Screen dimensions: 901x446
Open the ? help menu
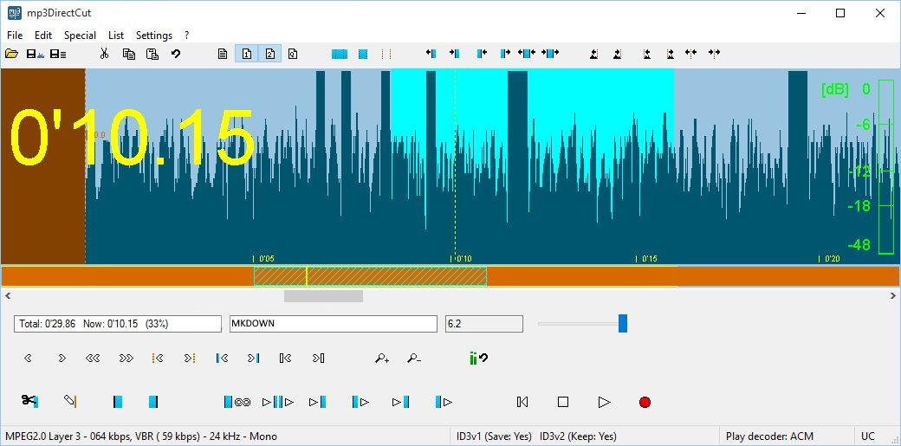(187, 35)
